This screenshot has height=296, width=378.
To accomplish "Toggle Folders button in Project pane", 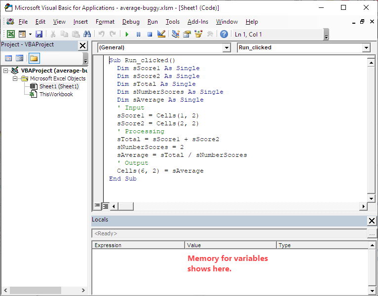I will (34, 58).
